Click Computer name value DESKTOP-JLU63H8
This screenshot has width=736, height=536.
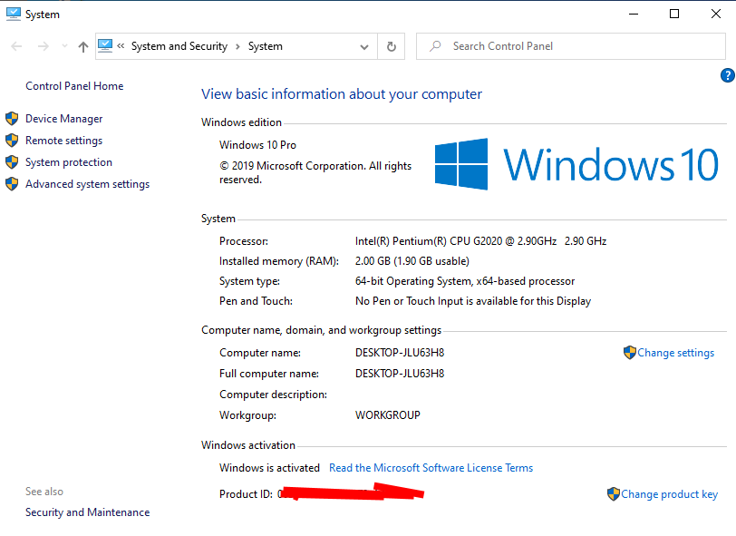tap(400, 353)
